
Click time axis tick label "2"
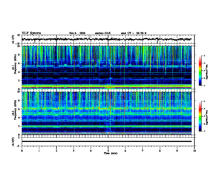pyautogui.click(x=56, y=151)
